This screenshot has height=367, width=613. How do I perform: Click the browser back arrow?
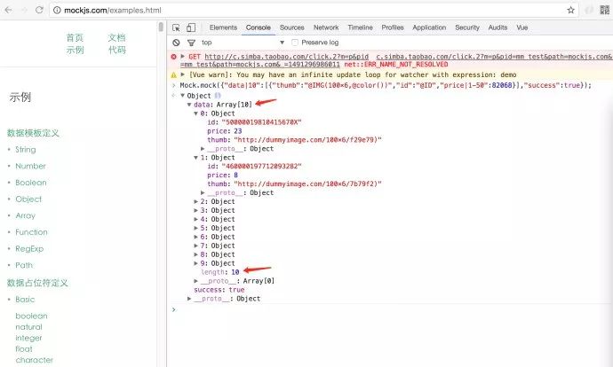coord(8,10)
